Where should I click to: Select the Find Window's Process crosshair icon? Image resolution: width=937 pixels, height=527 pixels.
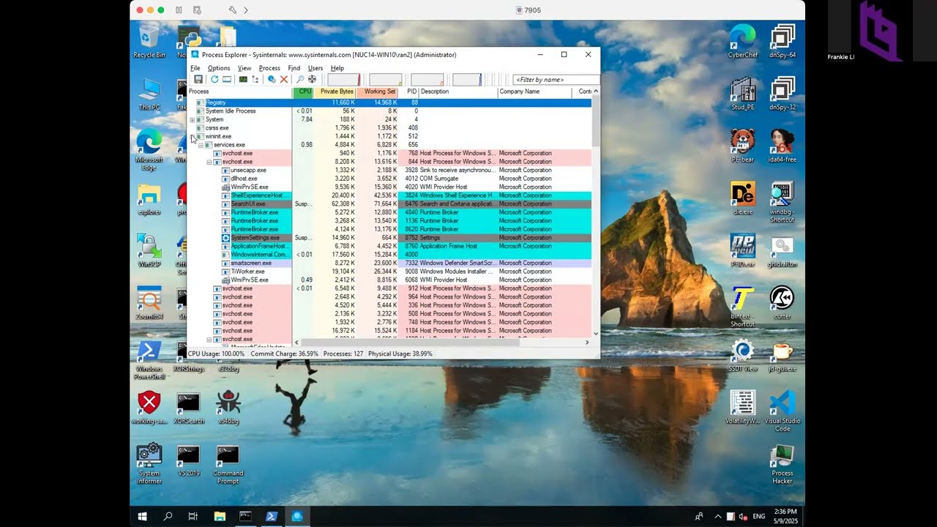point(312,79)
